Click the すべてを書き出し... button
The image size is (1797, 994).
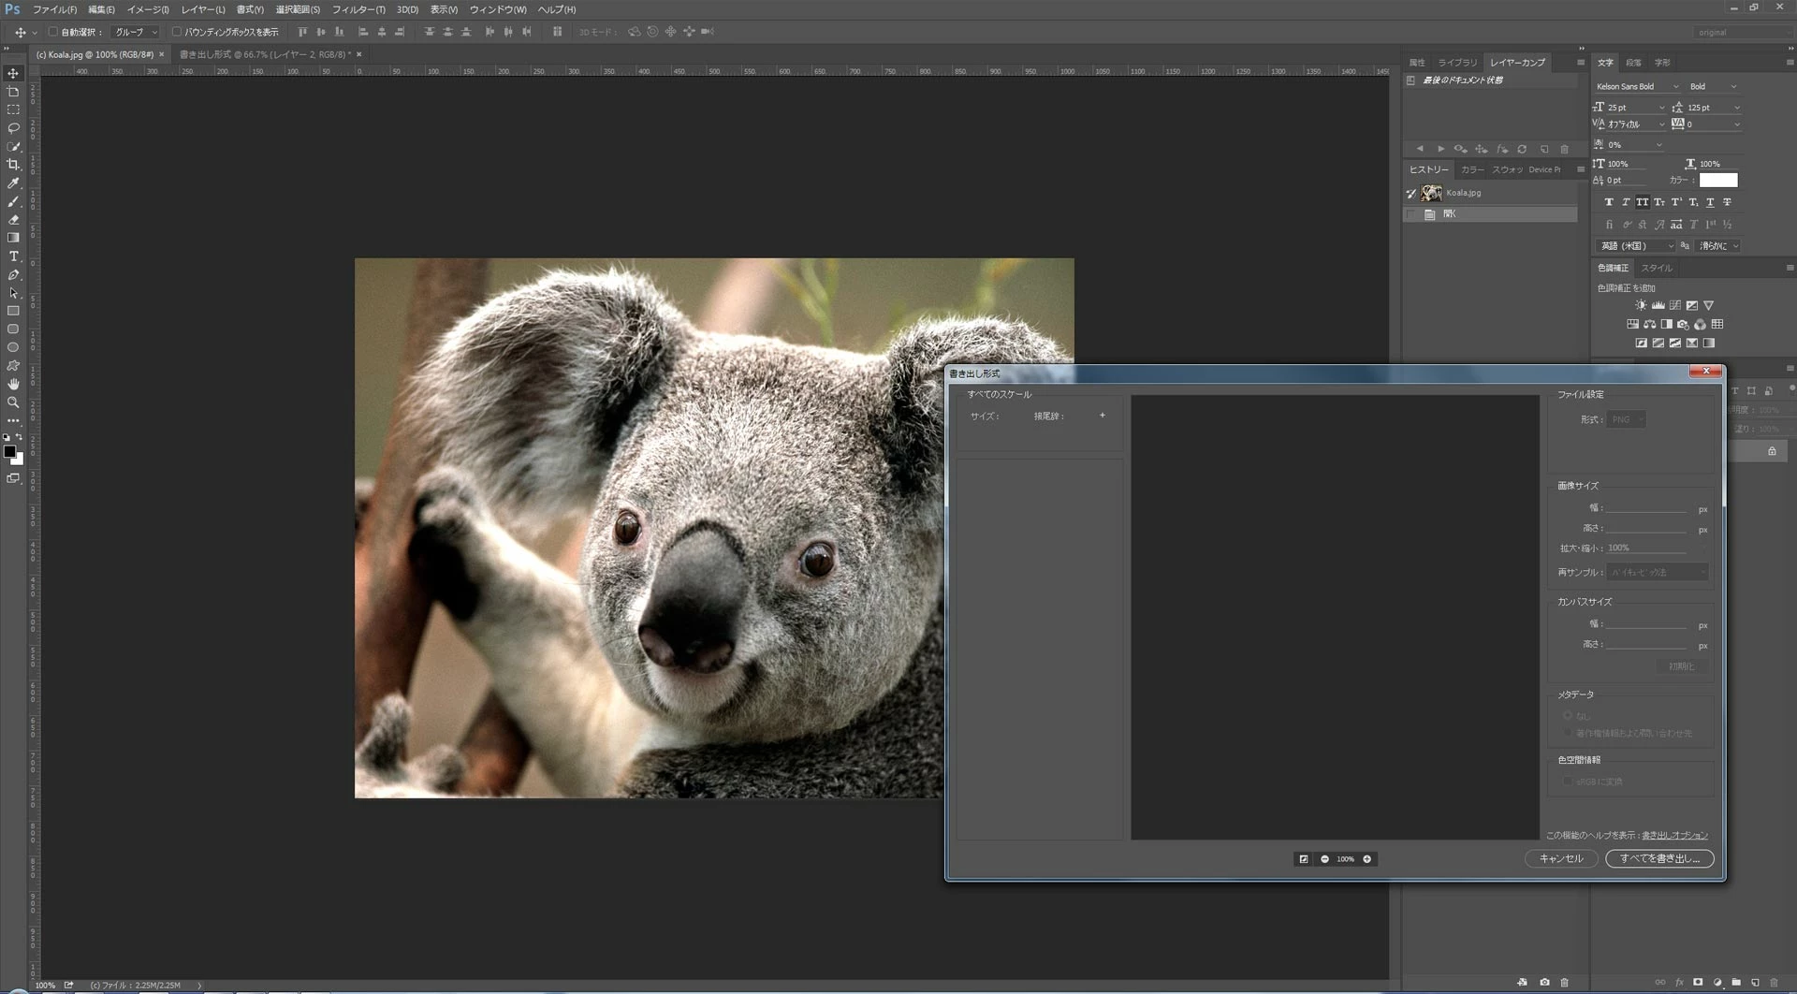click(x=1659, y=858)
